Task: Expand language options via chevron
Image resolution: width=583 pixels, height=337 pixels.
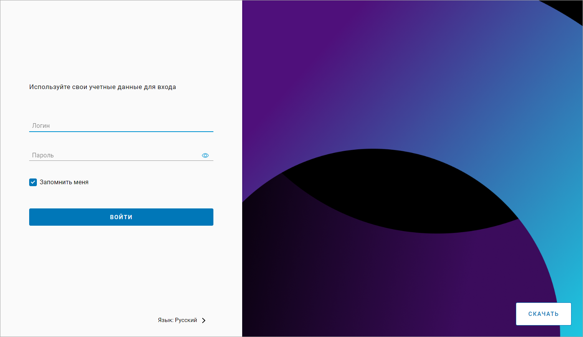Action: 204,320
